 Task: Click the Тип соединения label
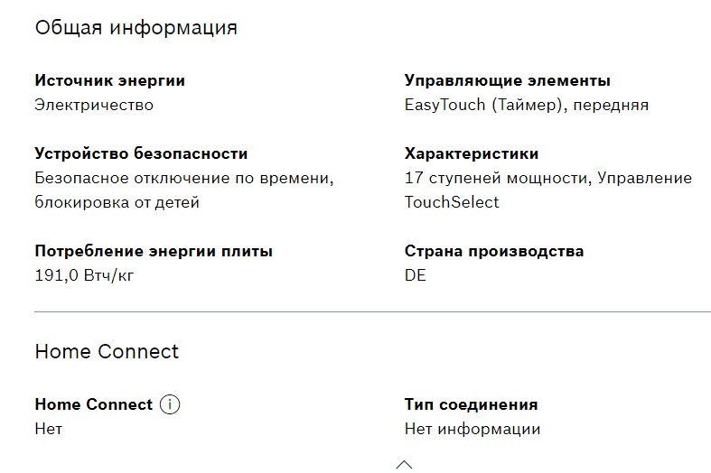click(471, 404)
